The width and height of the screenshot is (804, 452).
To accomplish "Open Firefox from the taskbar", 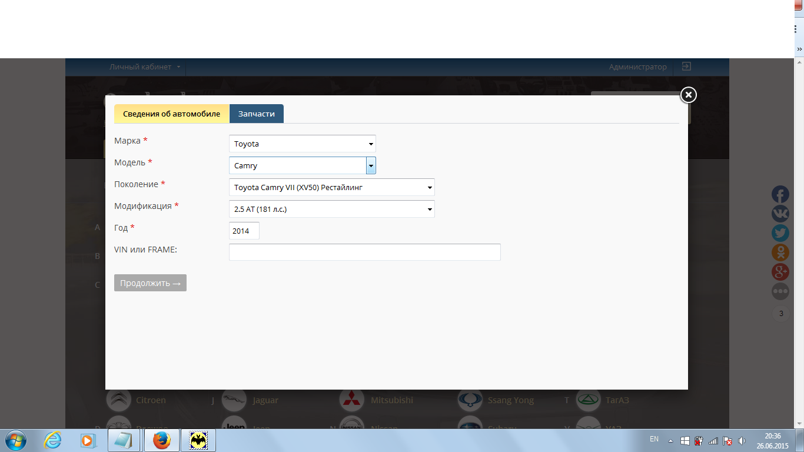I will 161,440.
